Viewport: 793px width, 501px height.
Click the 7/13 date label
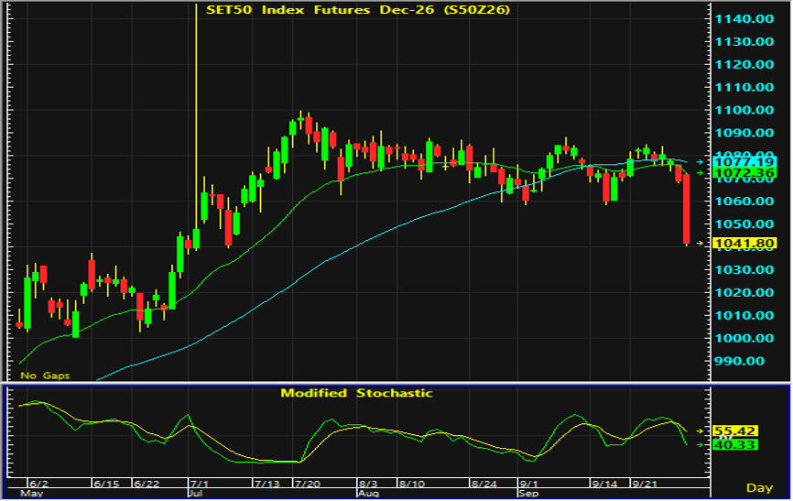click(x=267, y=484)
